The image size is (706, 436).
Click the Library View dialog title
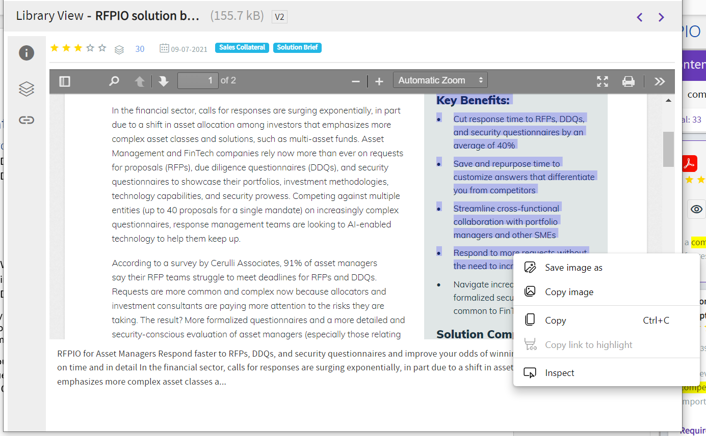point(108,16)
